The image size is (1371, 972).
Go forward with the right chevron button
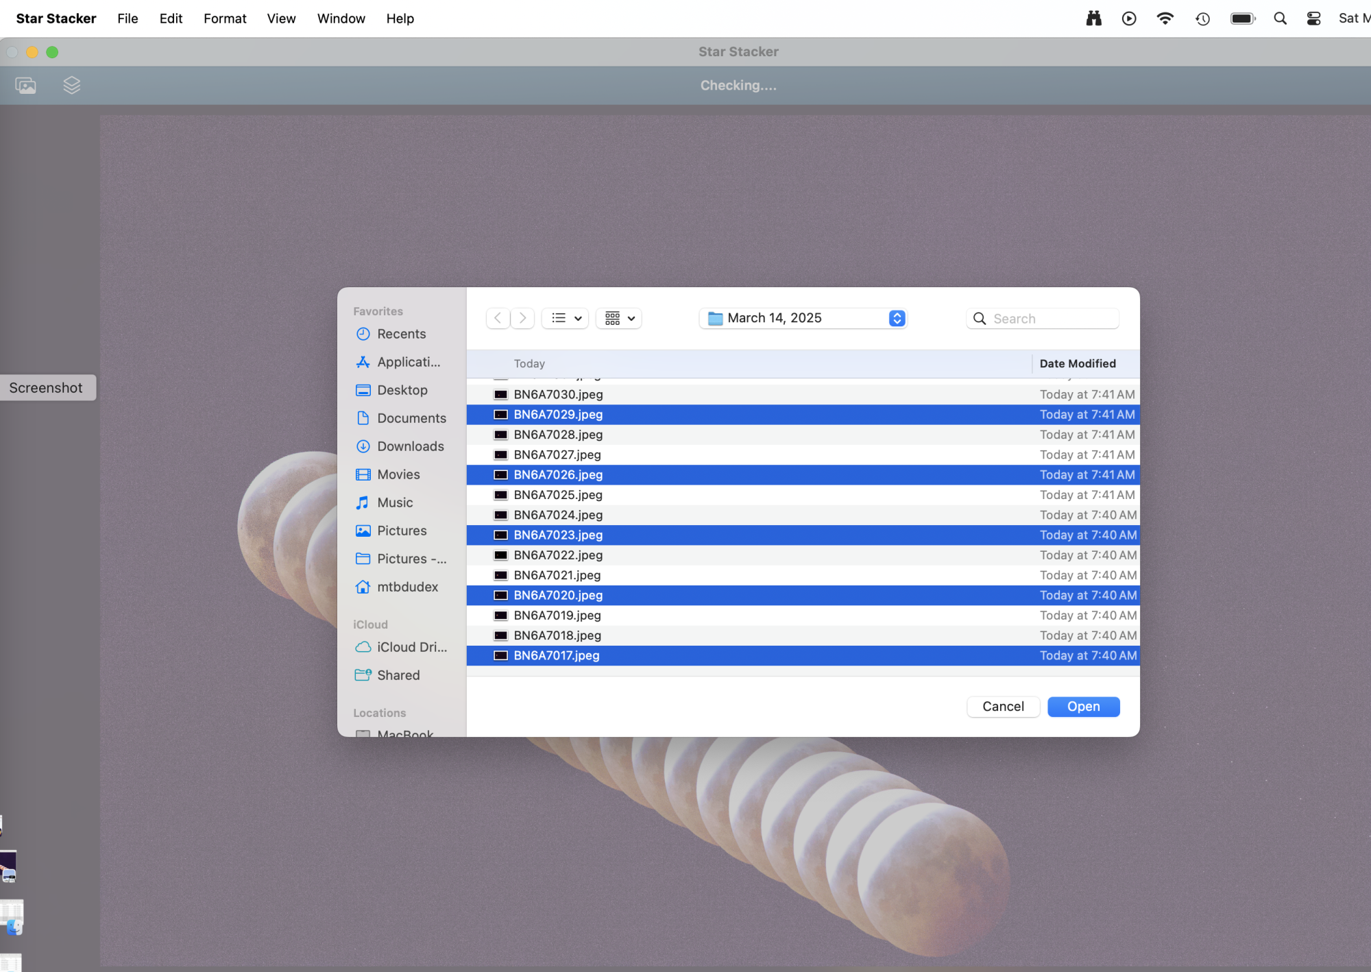[x=522, y=318]
